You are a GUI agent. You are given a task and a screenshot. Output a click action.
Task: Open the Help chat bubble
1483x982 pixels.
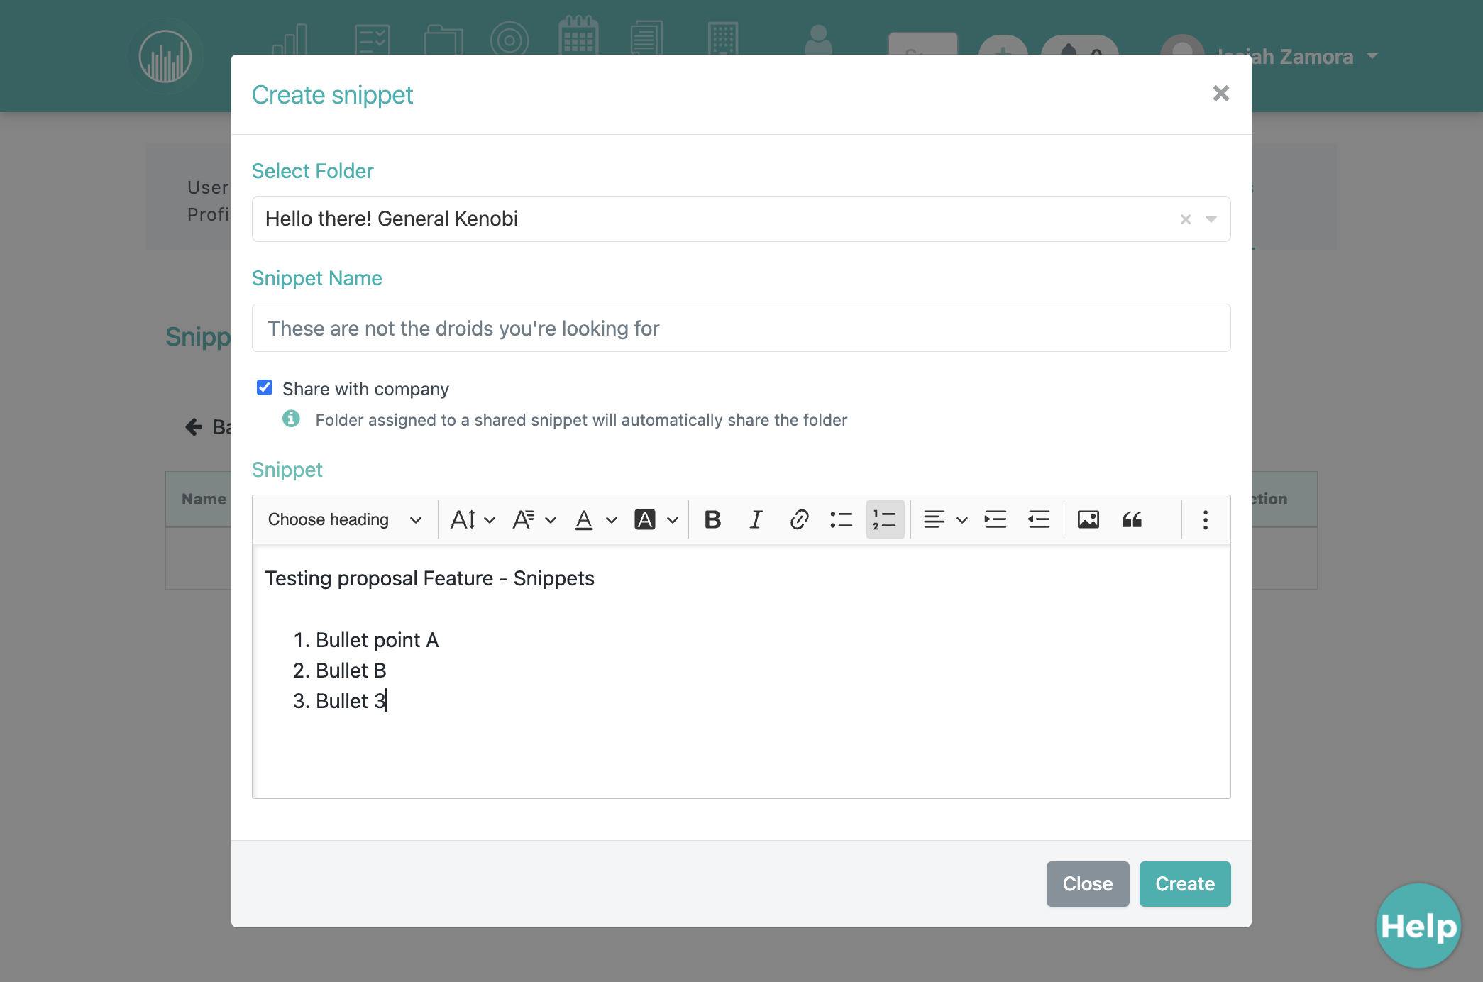tap(1418, 925)
